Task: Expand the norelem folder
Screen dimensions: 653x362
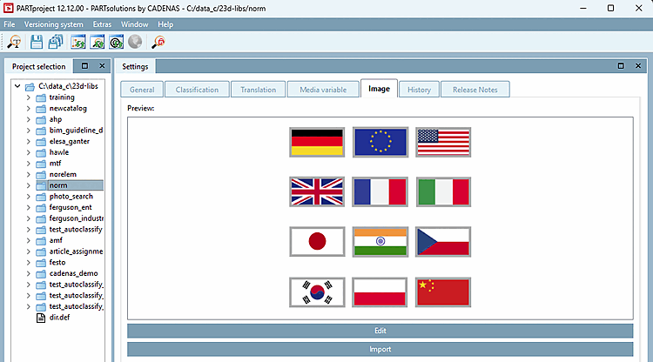Action: click(29, 174)
